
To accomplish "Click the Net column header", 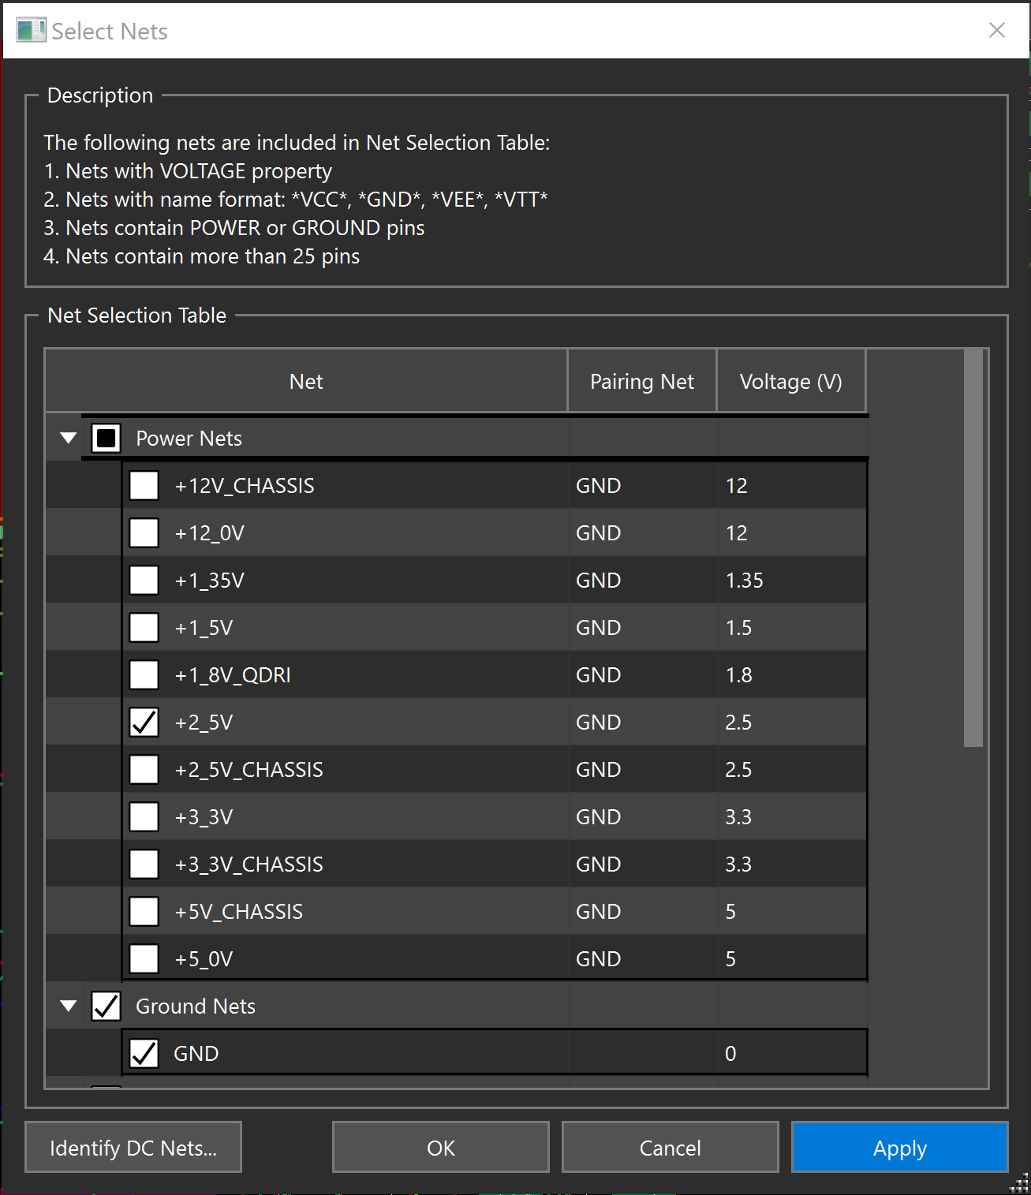I will tap(306, 381).
